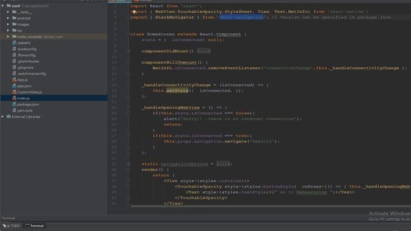
Task: Click the __tests__ folder icon
Action: [14, 12]
